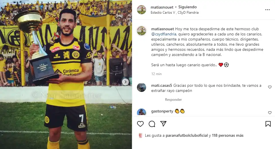Viewport: 275px width, 149px height.
Task: Toggle the Siguiendo follow status
Action: [x=187, y=7]
